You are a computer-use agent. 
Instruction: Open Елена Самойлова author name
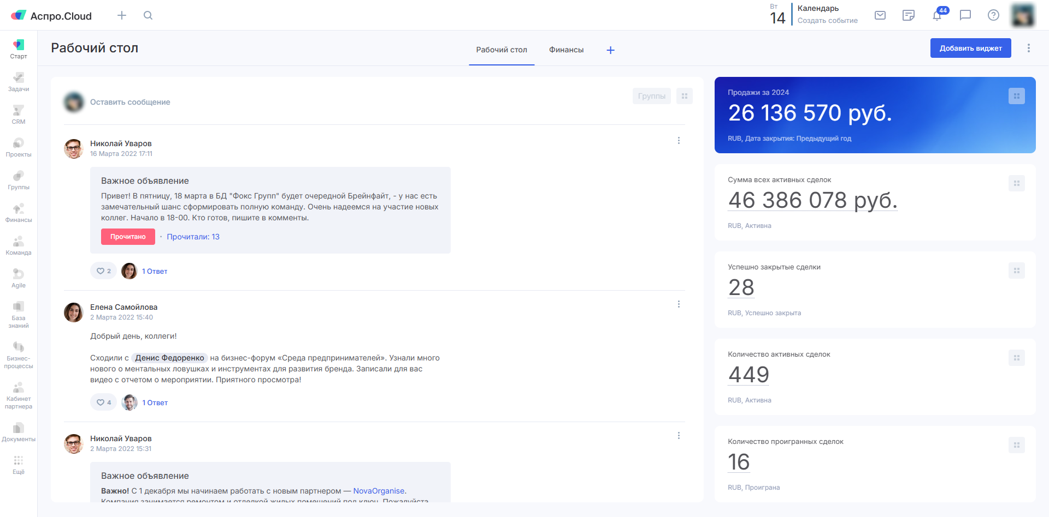pyautogui.click(x=123, y=307)
